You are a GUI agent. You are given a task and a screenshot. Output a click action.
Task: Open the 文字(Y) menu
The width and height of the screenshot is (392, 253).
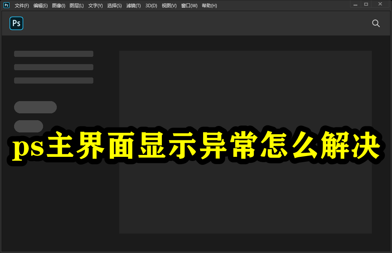(x=95, y=5)
